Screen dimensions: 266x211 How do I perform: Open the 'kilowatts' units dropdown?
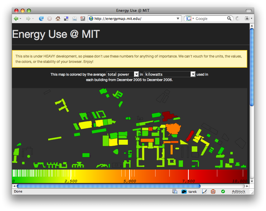[x=170, y=74]
